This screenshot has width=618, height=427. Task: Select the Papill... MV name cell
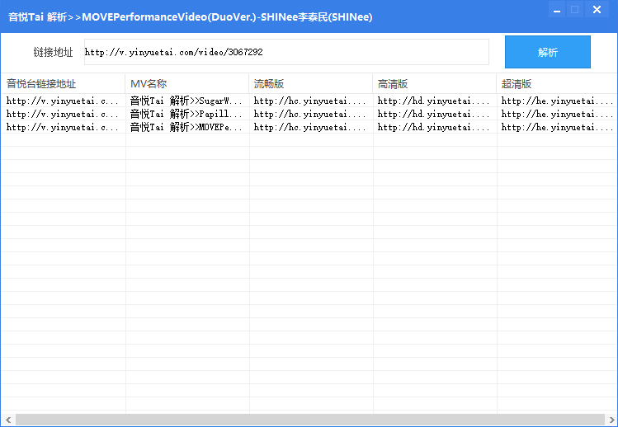[186, 114]
